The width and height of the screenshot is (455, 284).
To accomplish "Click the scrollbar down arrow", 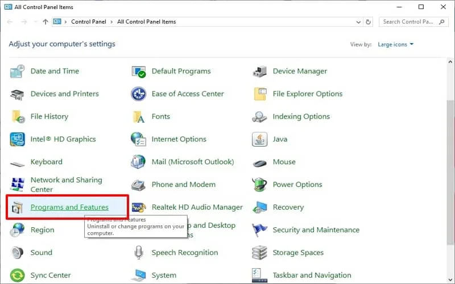I will pos(450,279).
